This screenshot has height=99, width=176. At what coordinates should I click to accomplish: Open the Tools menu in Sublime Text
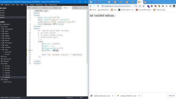27,5
